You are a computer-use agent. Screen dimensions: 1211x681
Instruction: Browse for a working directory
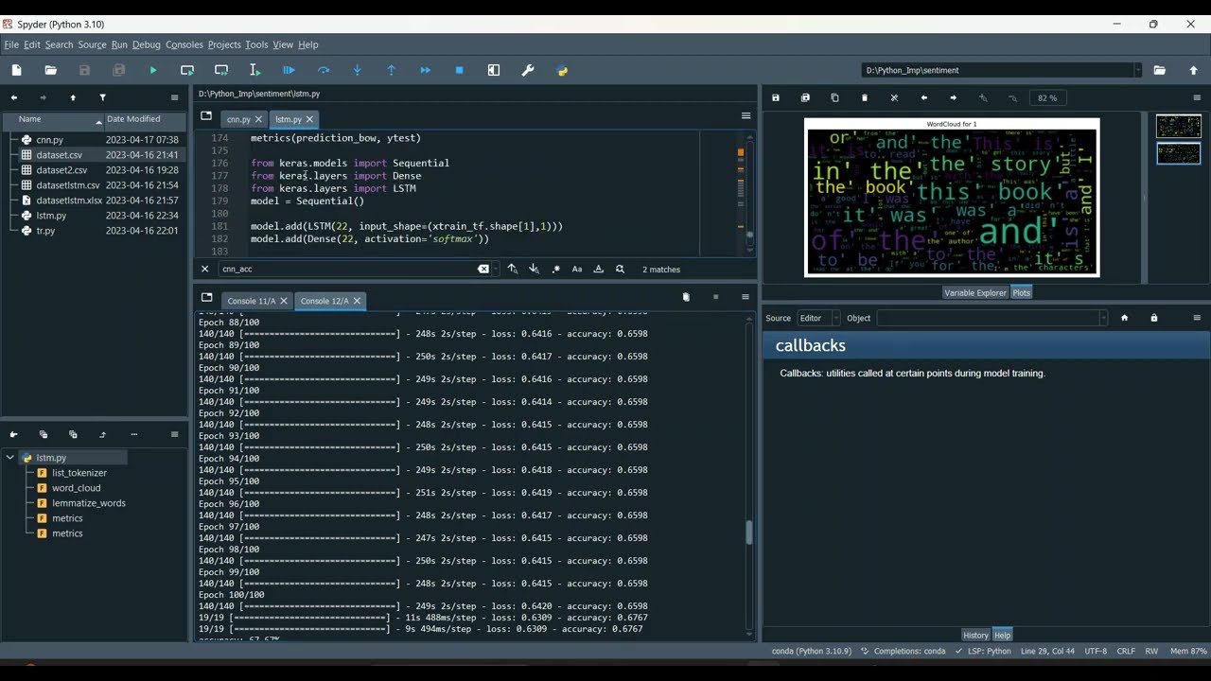(1159, 70)
